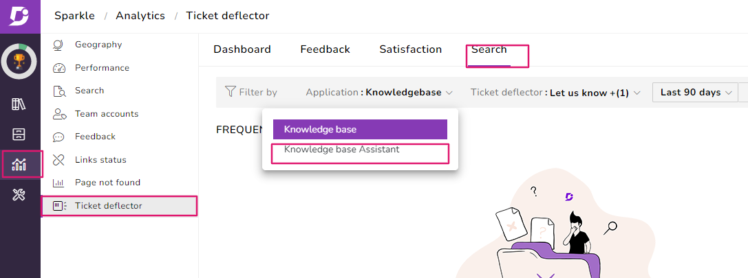
Task: Switch to the Satisfaction tab
Action: 411,49
